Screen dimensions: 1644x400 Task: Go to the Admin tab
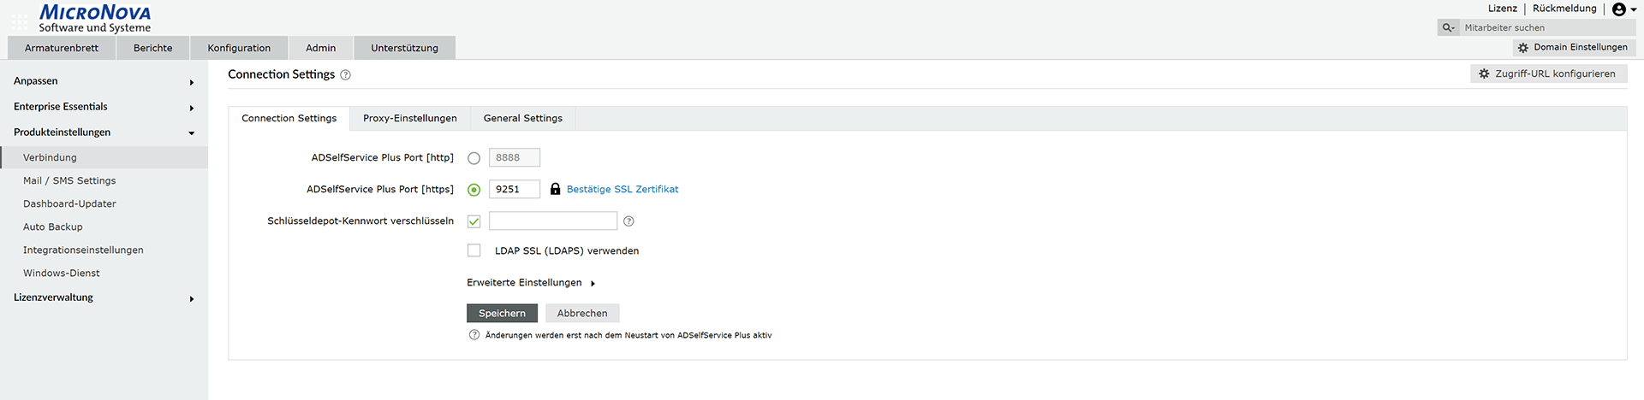coord(321,48)
